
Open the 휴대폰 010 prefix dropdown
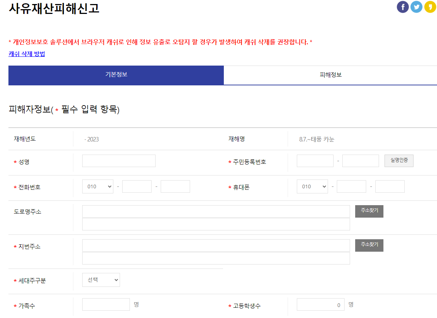point(312,186)
